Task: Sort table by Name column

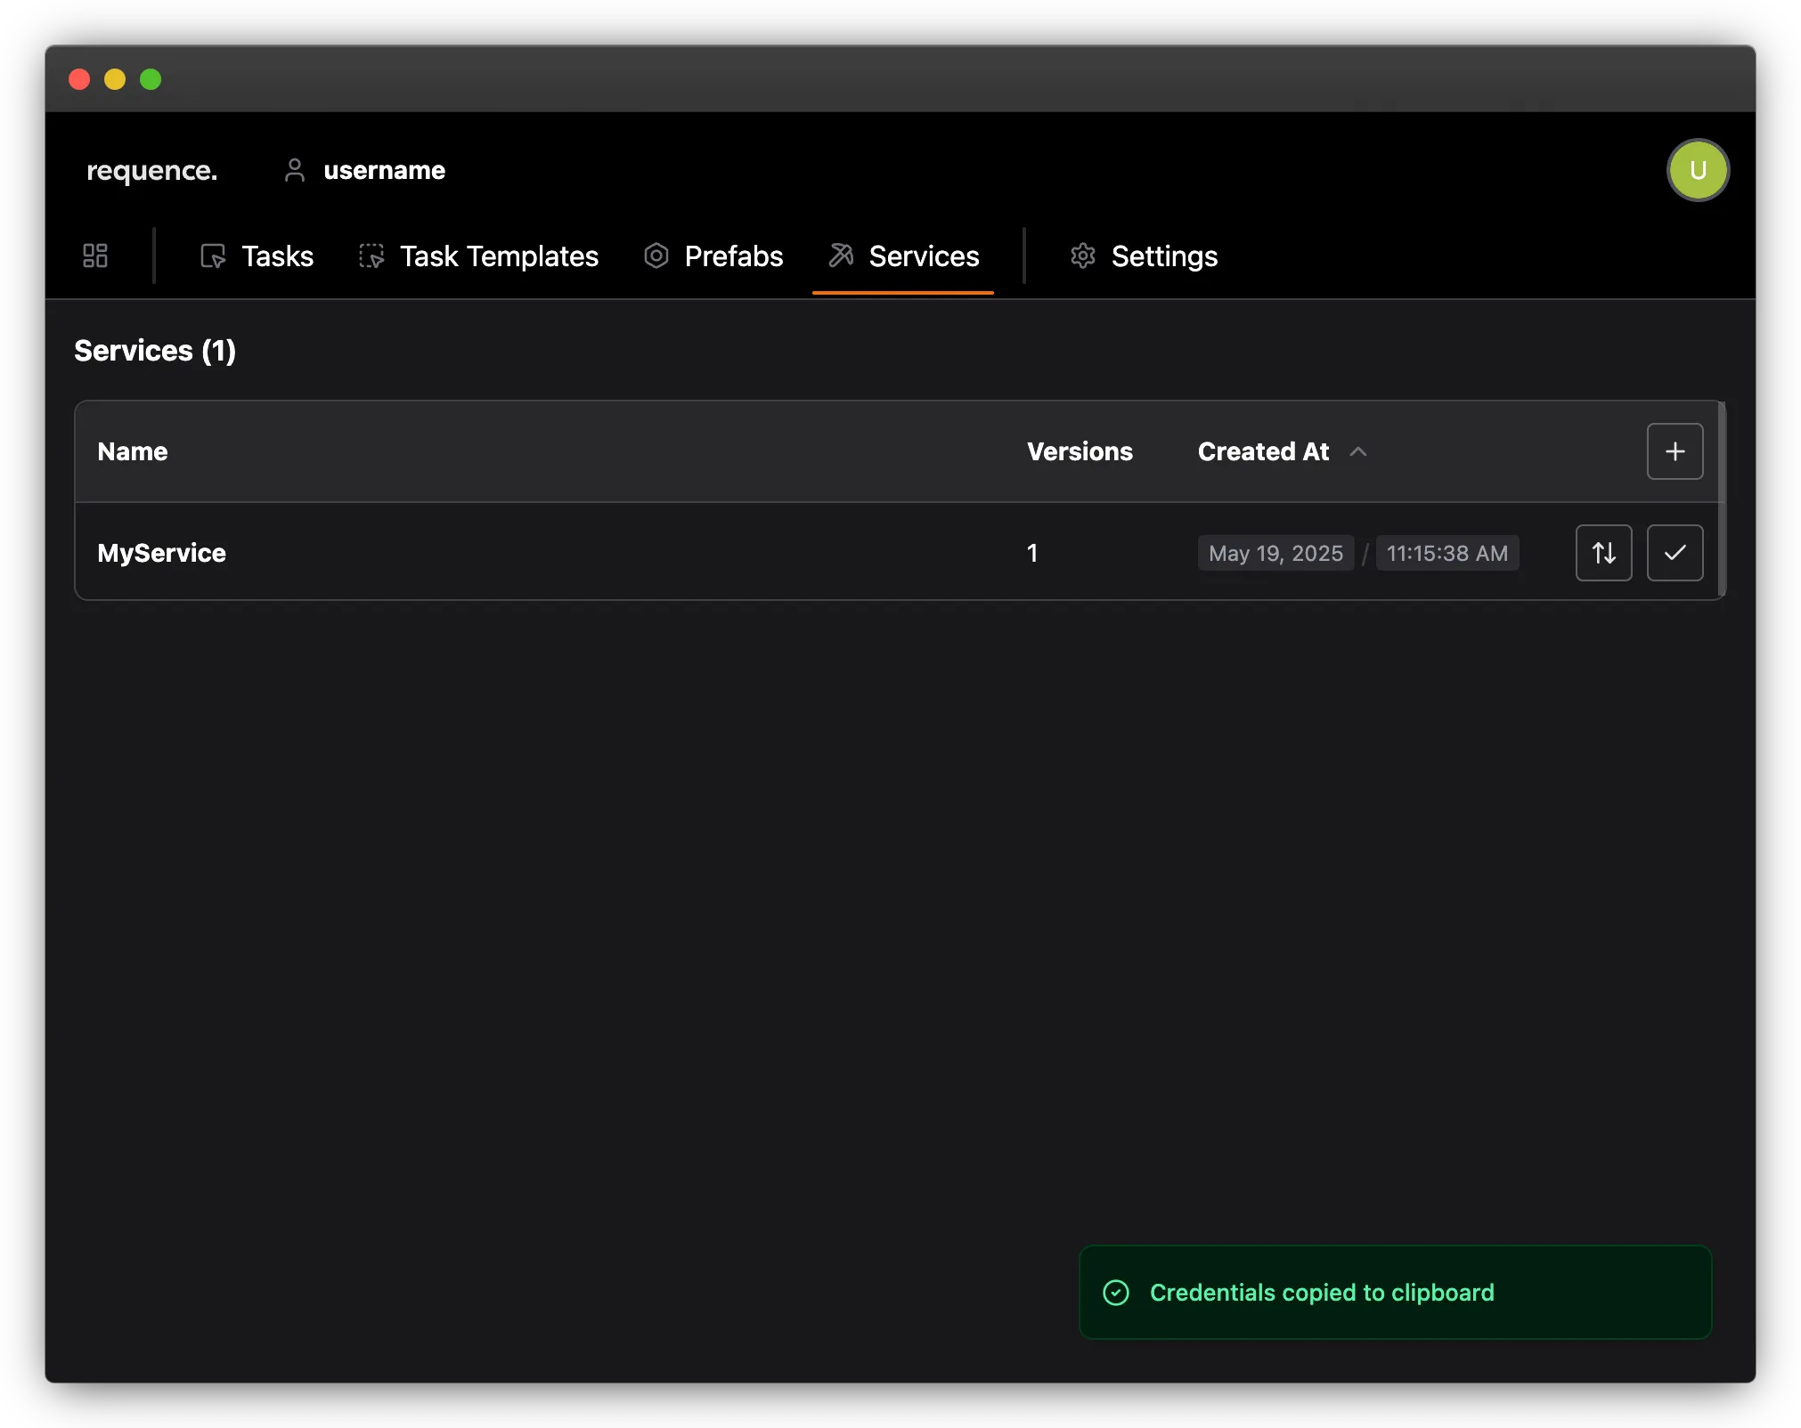Action: coord(133,451)
